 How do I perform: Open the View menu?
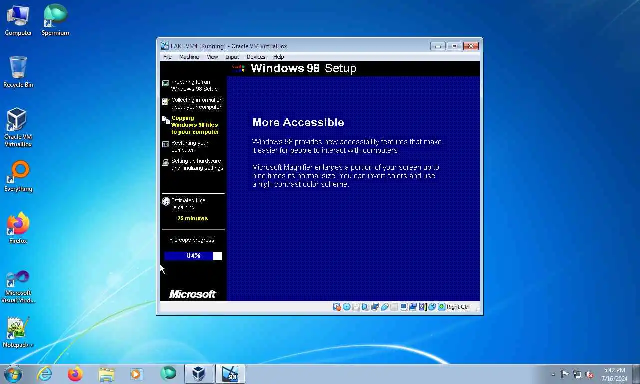click(x=212, y=57)
